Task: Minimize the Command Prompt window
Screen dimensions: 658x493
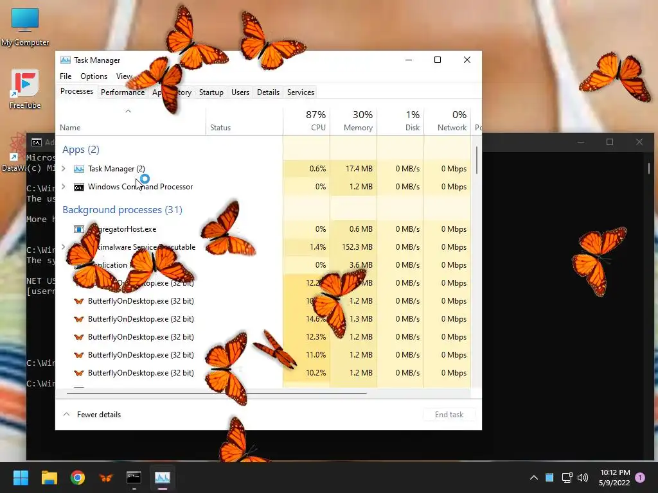Action: [x=581, y=142]
